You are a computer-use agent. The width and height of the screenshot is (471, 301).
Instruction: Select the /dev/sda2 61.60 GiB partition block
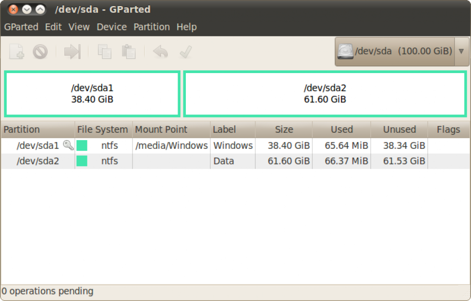point(325,94)
